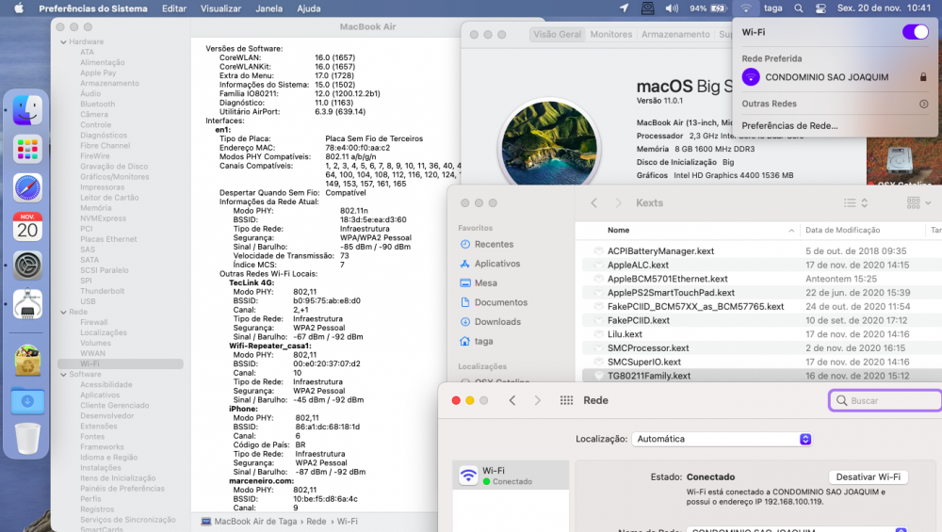Select Firewall under Rede
This screenshot has width=942, height=532.
point(93,322)
